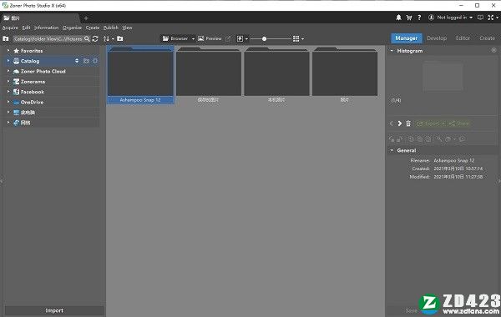Open the Create menu in the menu bar
The width and height of the screenshot is (501, 317).
[x=93, y=28]
